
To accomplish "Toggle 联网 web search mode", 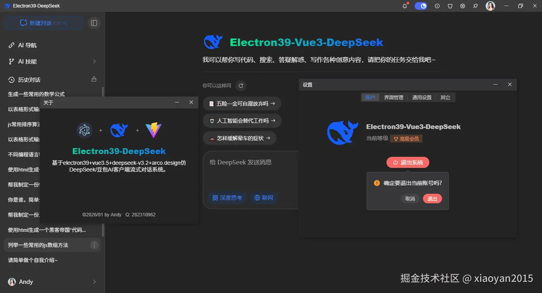I will (x=263, y=198).
